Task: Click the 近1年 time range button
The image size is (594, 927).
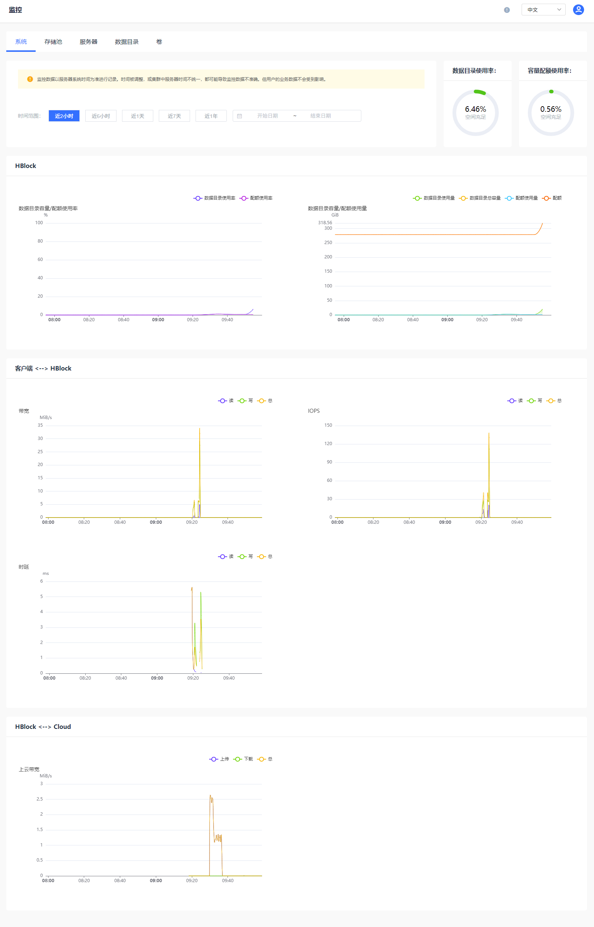Action: 211,116
